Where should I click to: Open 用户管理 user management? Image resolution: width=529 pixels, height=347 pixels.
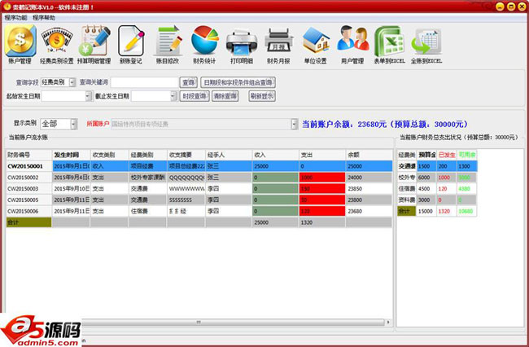tap(352, 44)
